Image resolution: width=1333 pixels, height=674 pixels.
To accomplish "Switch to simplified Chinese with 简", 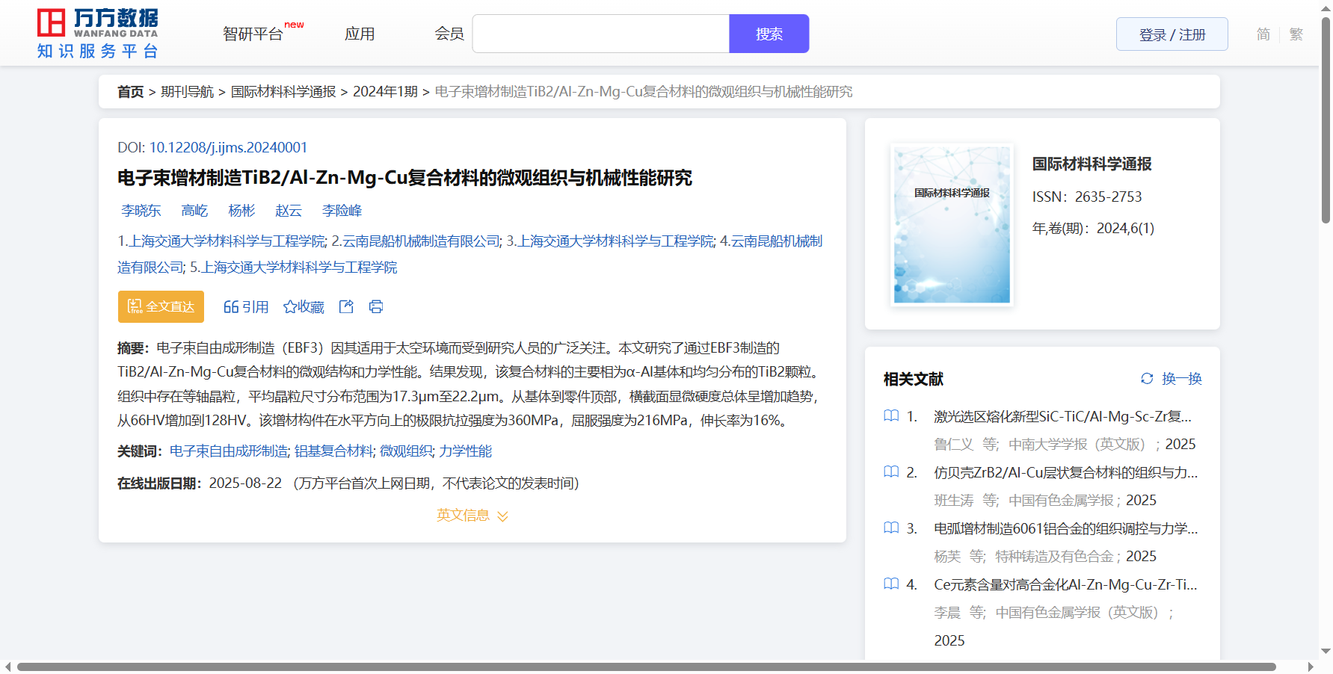I will [x=1263, y=34].
